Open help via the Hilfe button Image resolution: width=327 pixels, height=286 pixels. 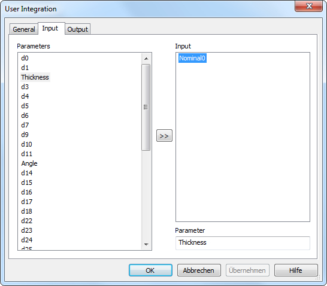296,270
